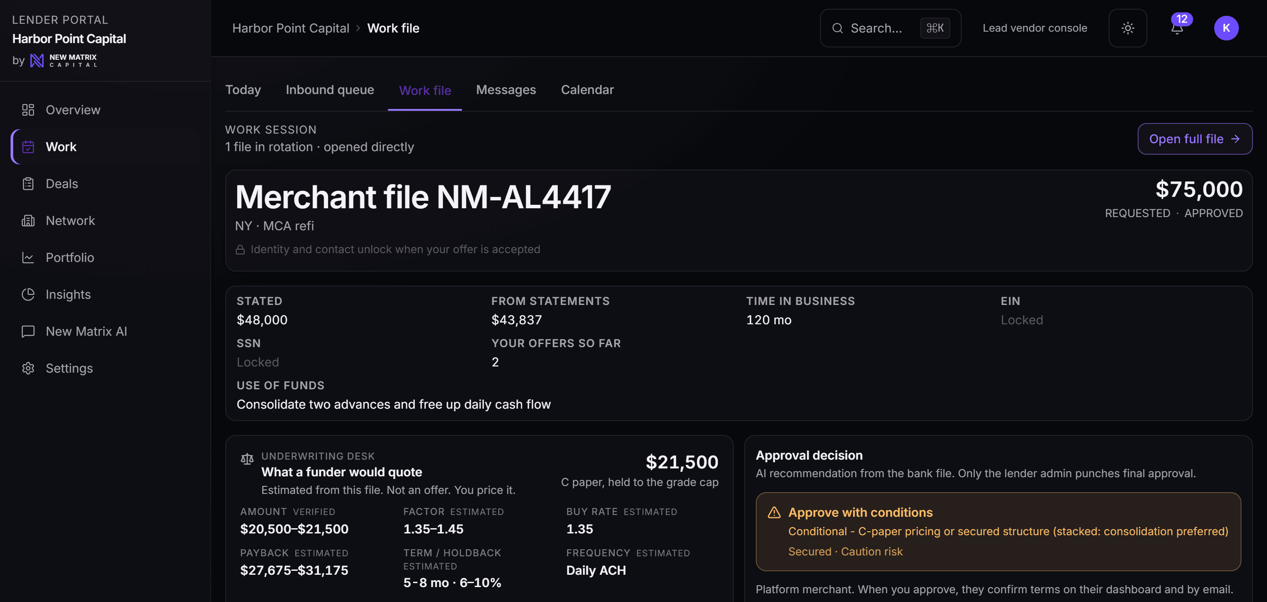
Task: Click the search magnifier icon
Action: [837, 28]
